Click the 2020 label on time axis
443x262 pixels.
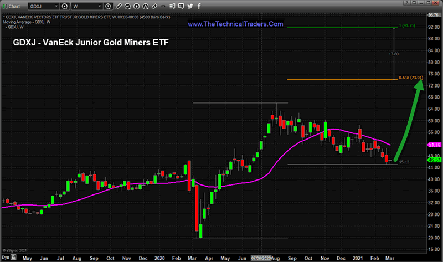[x=159, y=258]
